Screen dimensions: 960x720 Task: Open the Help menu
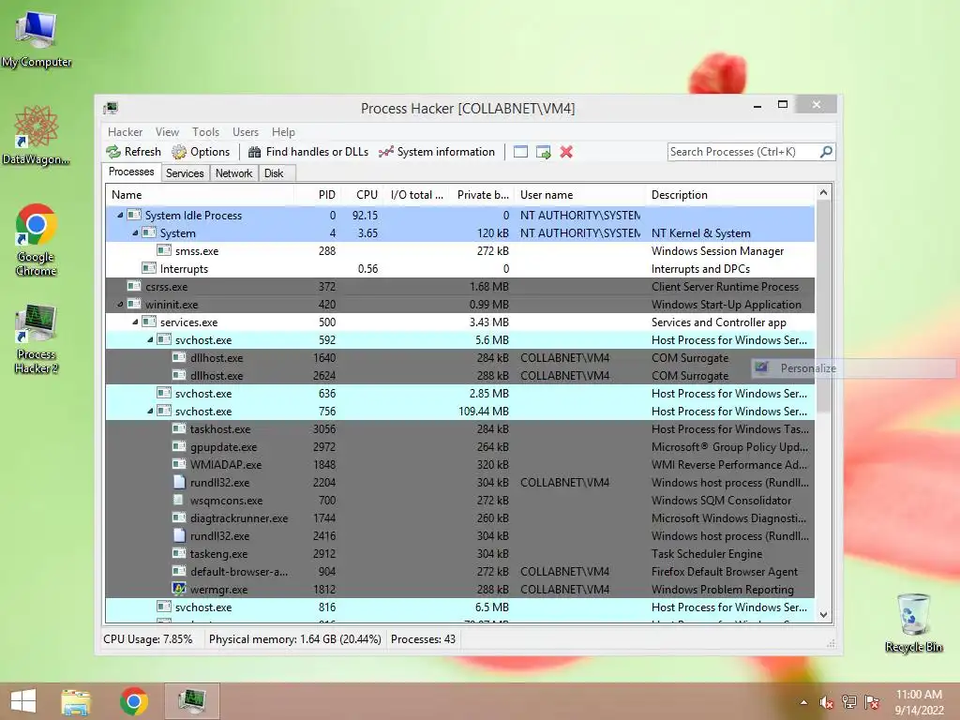pyautogui.click(x=283, y=131)
